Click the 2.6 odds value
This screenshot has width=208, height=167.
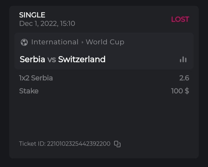184,78
